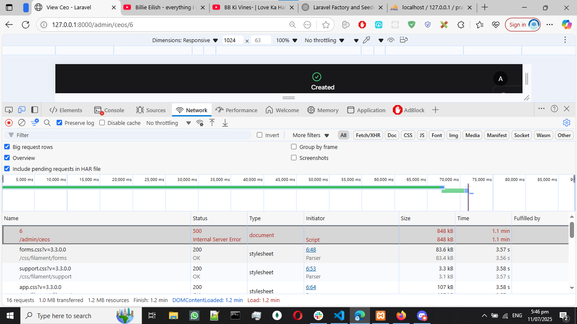Screen dimensions: 577x324
Task: Open the Sources tab
Action: point(151,110)
